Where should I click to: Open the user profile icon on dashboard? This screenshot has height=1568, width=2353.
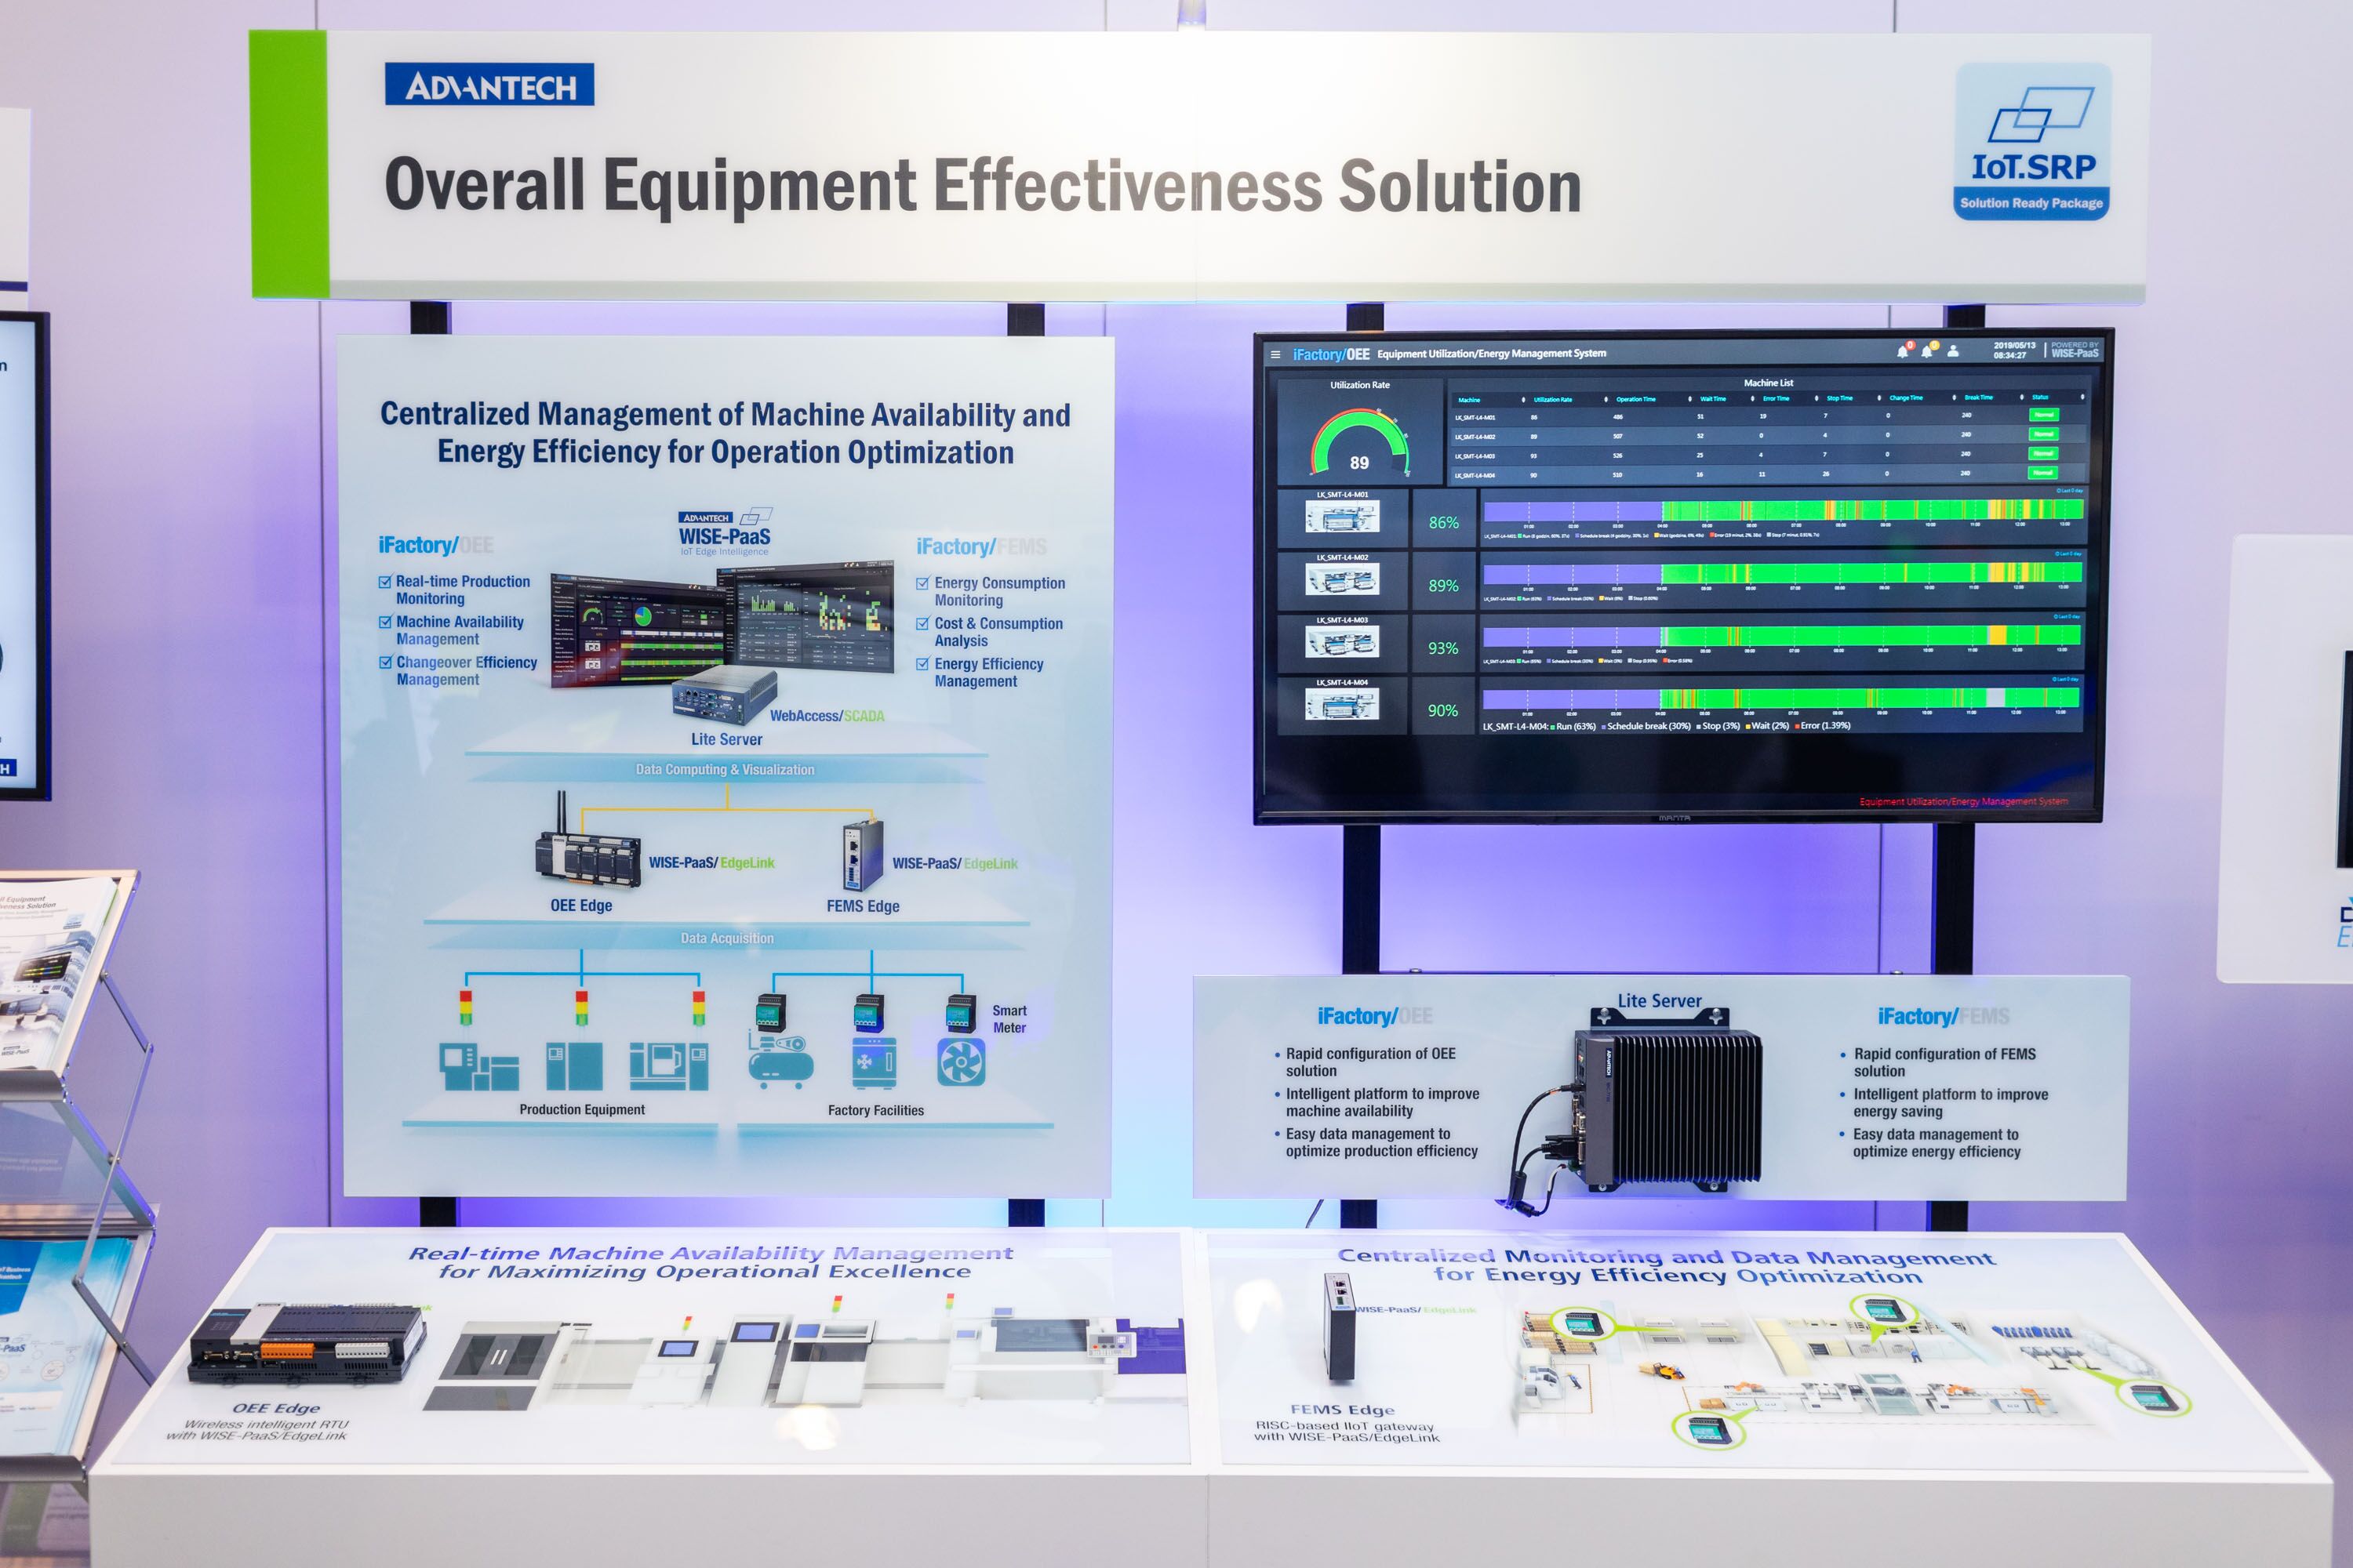click(x=1953, y=351)
